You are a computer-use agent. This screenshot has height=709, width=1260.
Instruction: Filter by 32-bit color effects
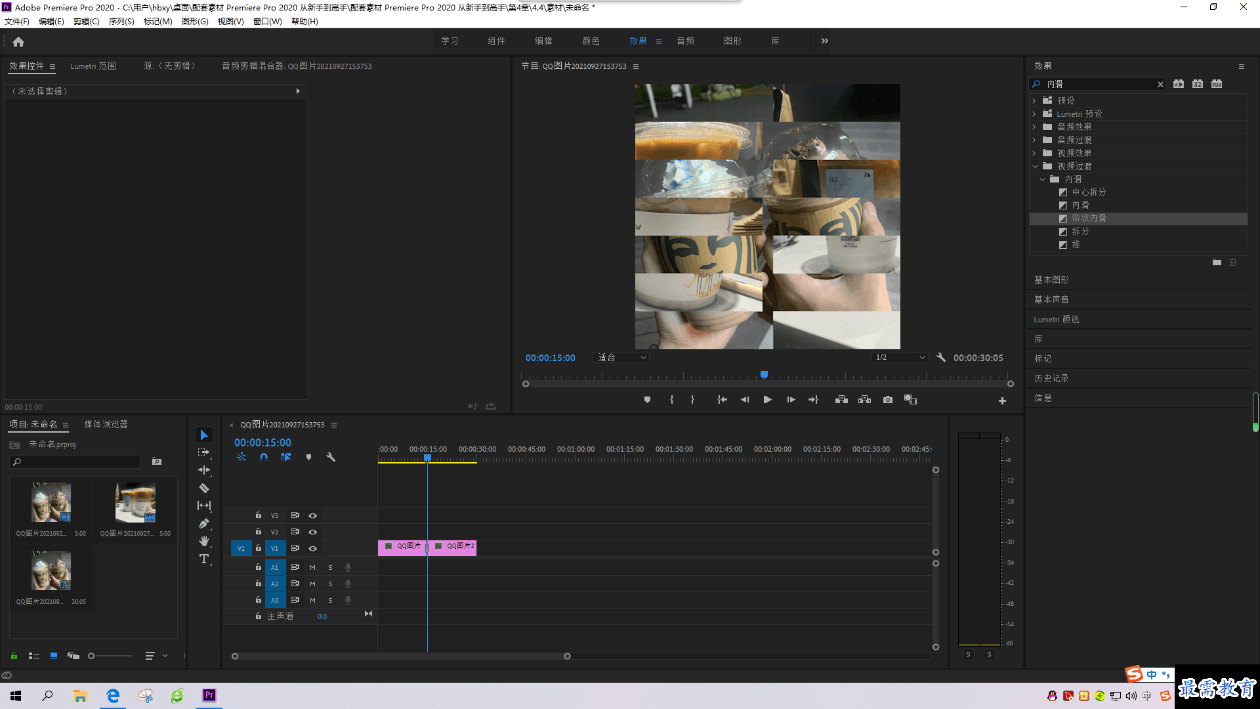1198,84
